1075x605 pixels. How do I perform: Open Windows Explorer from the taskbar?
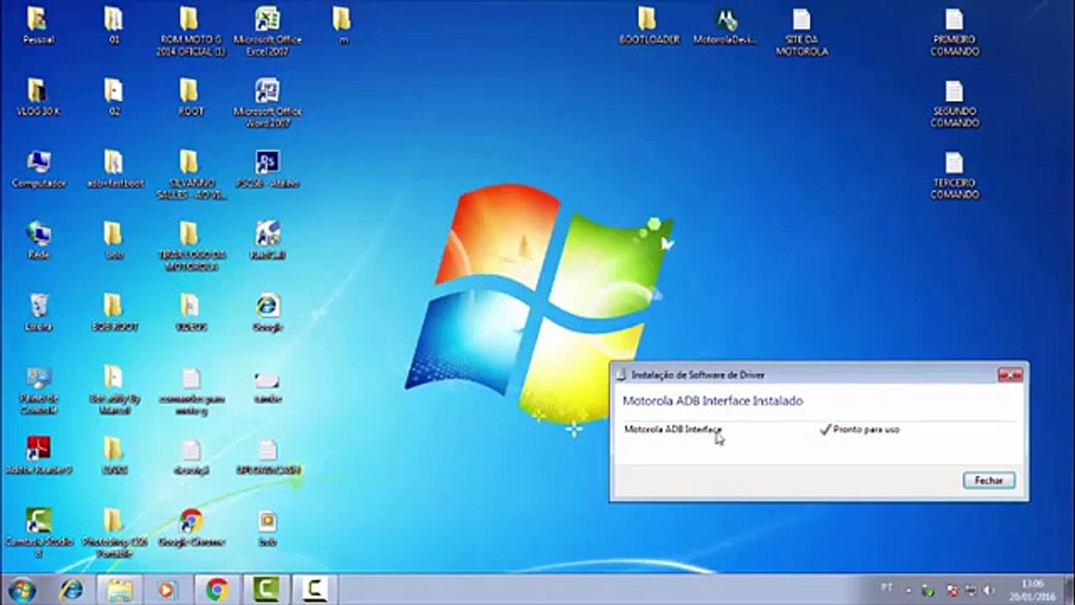(x=119, y=590)
